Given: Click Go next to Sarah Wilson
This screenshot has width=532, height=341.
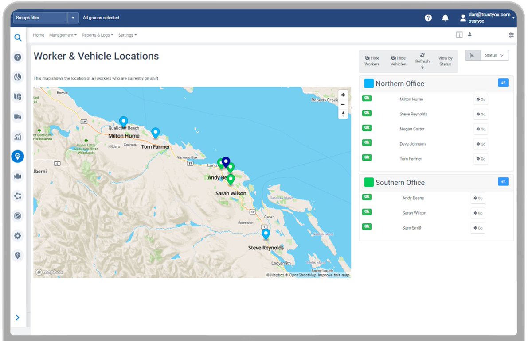Looking at the screenshot, I should click(x=477, y=213).
